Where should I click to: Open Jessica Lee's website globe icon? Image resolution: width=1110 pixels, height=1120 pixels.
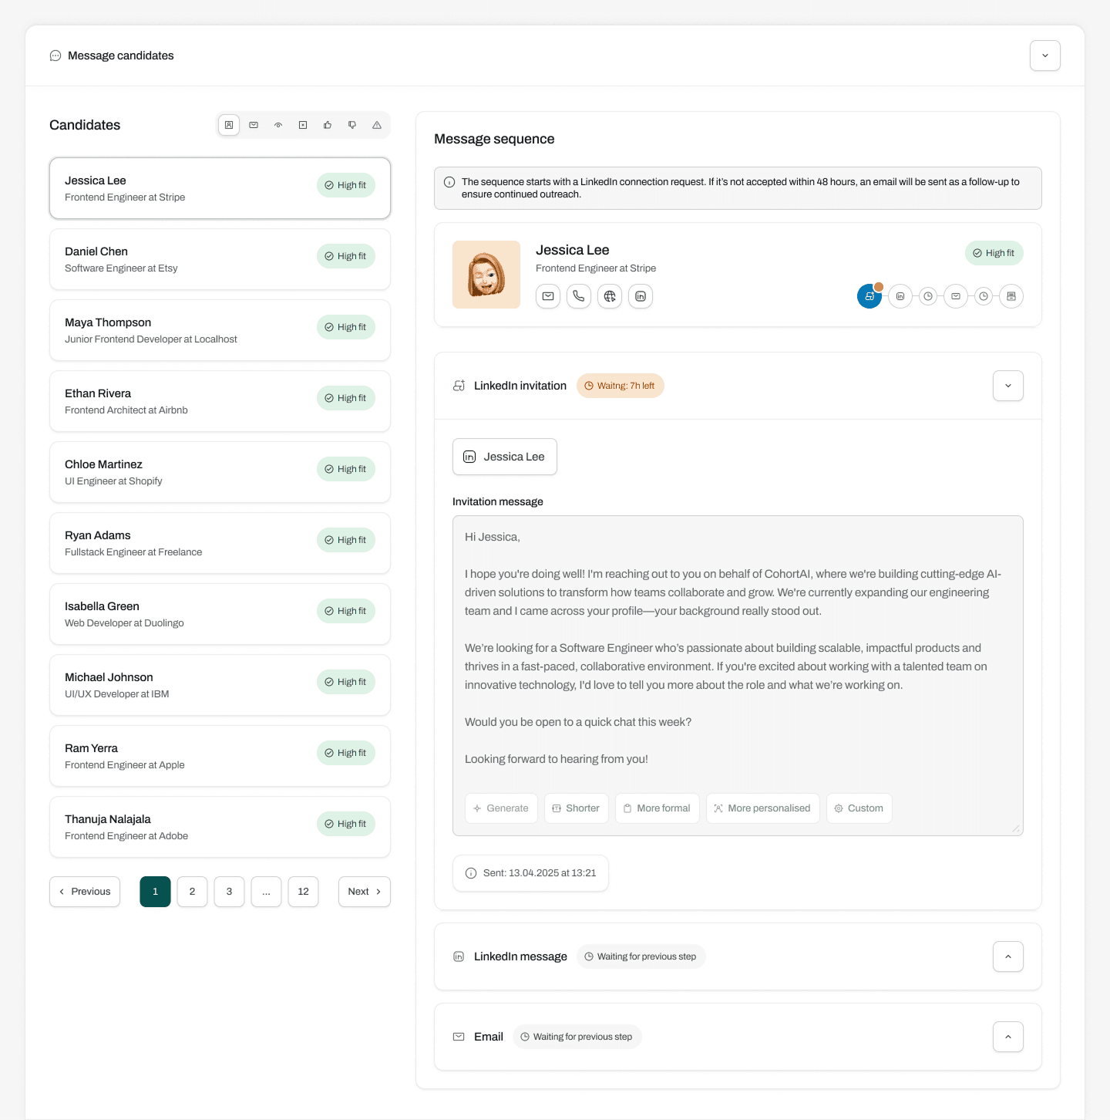[610, 296]
